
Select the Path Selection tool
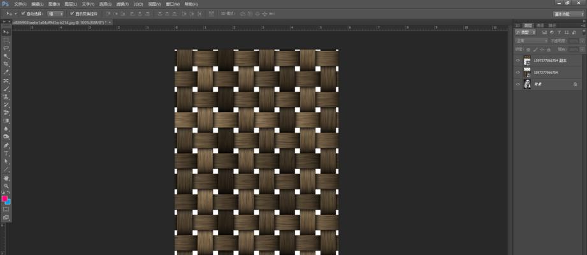(6, 161)
